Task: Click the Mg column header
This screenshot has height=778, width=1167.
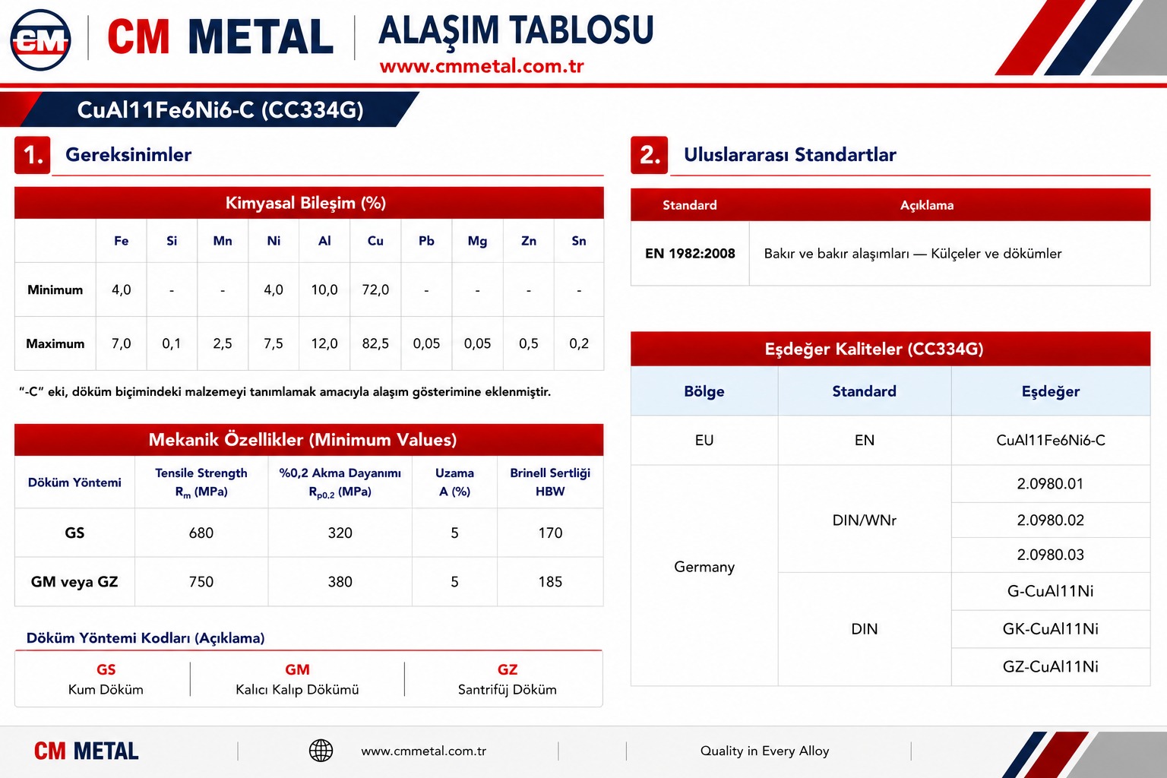Action: (477, 241)
